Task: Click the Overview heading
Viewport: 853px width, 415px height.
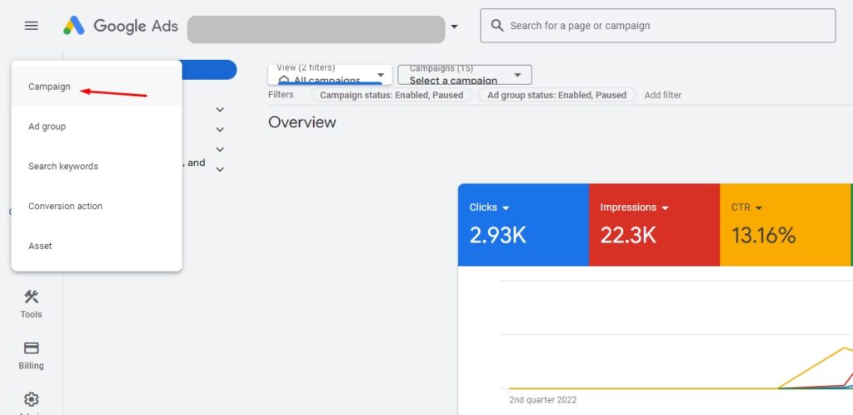Action: (302, 122)
